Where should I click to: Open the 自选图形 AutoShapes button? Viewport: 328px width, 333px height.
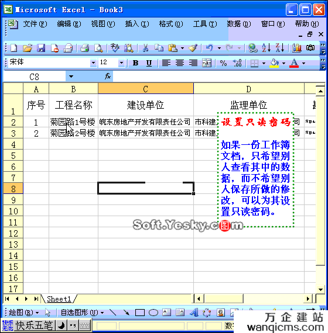pyautogui.click(x=82, y=313)
